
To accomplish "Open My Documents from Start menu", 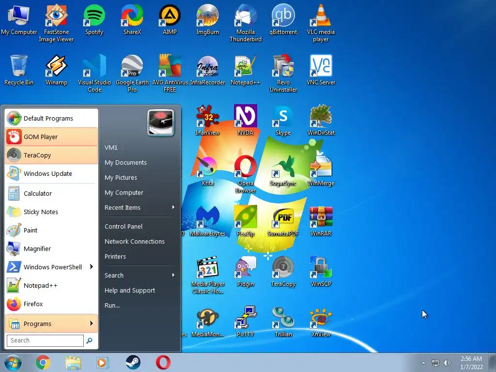I will pos(139,163).
